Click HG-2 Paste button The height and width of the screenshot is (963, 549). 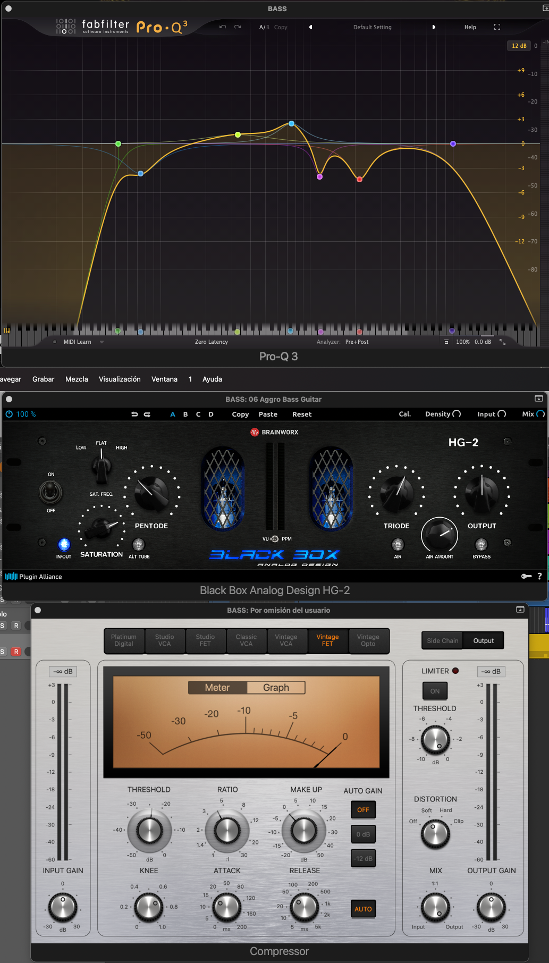pos(268,414)
